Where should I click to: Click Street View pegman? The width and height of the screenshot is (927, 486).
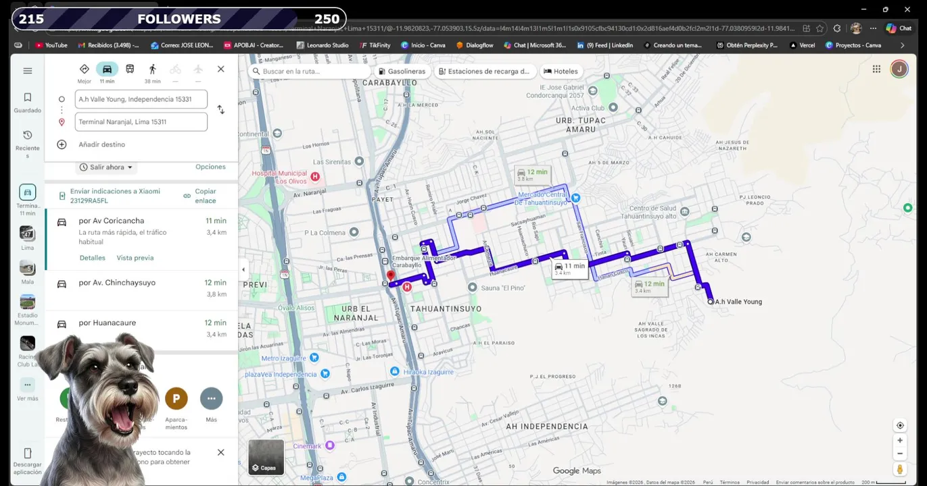pyautogui.click(x=900, y=469)
